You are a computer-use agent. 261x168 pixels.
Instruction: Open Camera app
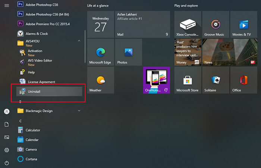pos(49,149)
